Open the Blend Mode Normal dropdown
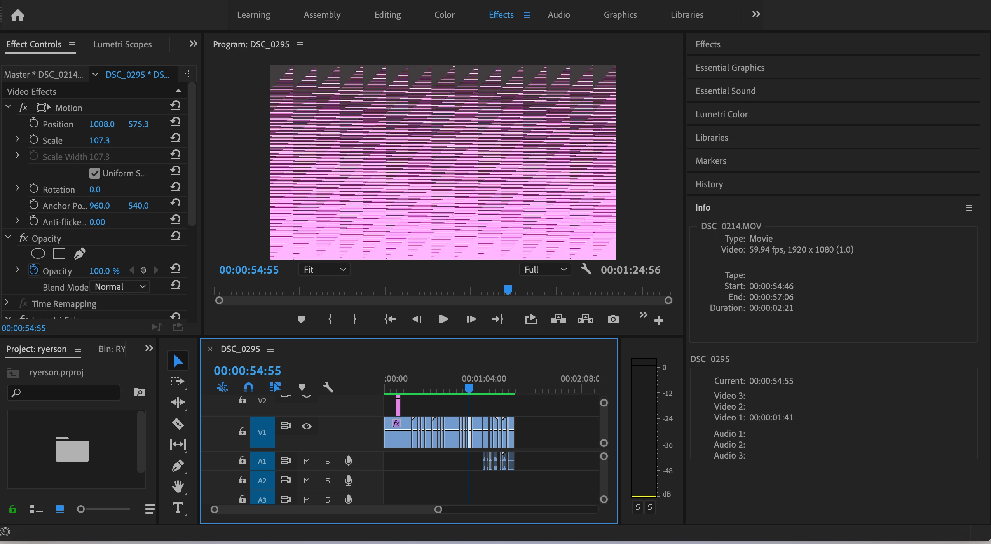Viewport: 991px width, 544px height. (x=120, y=287)
